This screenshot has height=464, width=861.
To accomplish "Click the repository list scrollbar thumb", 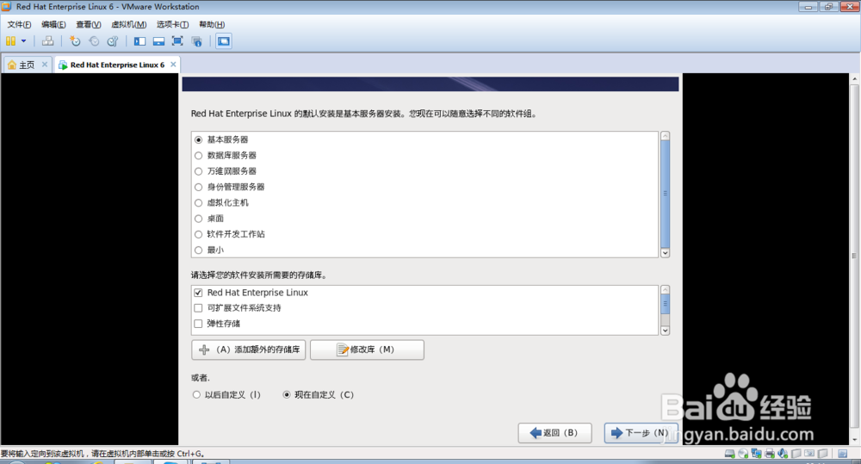I will point(665,303).
